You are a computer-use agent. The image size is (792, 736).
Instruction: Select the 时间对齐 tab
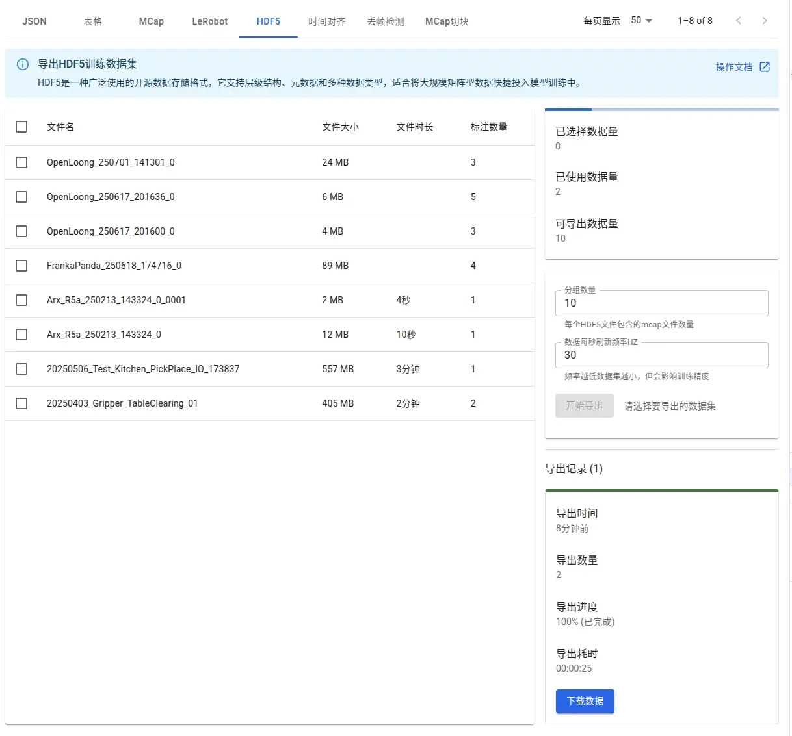pyautogui.click(x=326, y=21)
